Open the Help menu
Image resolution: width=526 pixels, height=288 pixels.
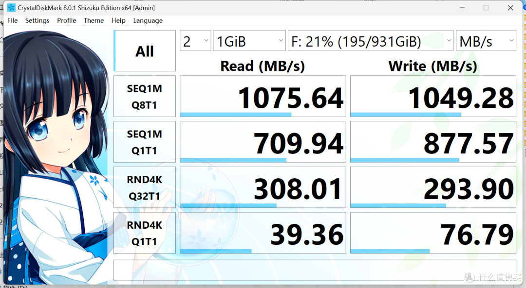(x=118, y=20)
